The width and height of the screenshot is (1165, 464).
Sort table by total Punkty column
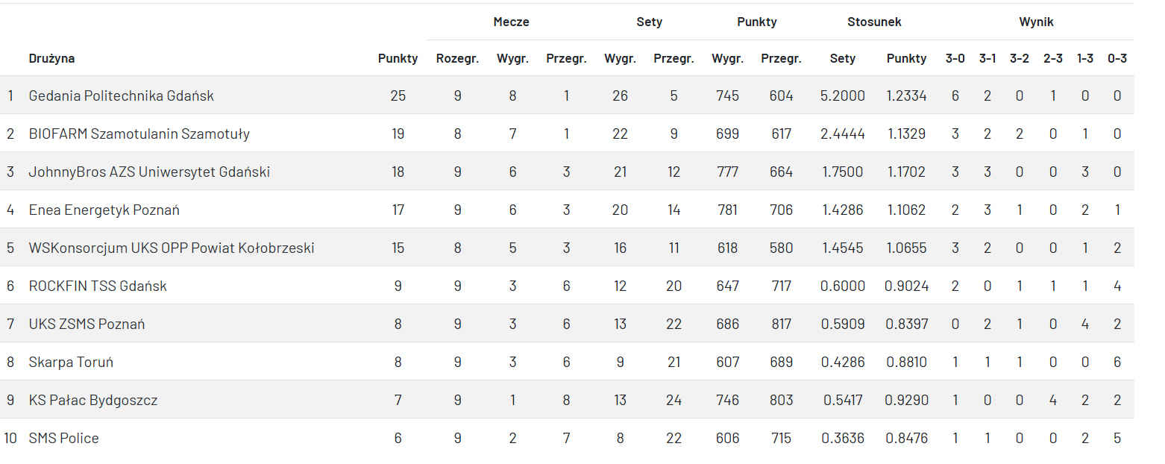tap(398, 58)
